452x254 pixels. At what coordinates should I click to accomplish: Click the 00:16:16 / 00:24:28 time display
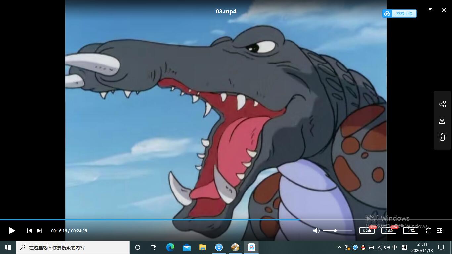click(69, 231)
